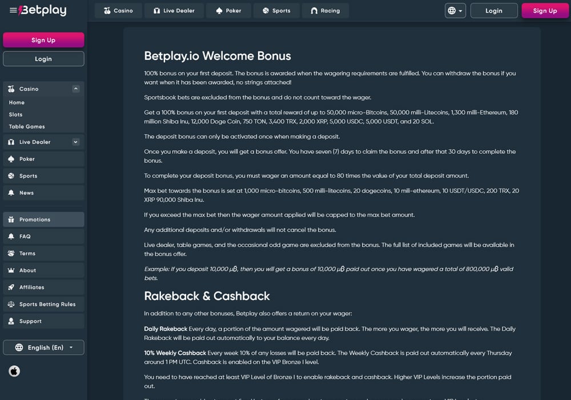571x400 pixels.
Task: Open the English (En) language dropdown
Action: (43, 347)
